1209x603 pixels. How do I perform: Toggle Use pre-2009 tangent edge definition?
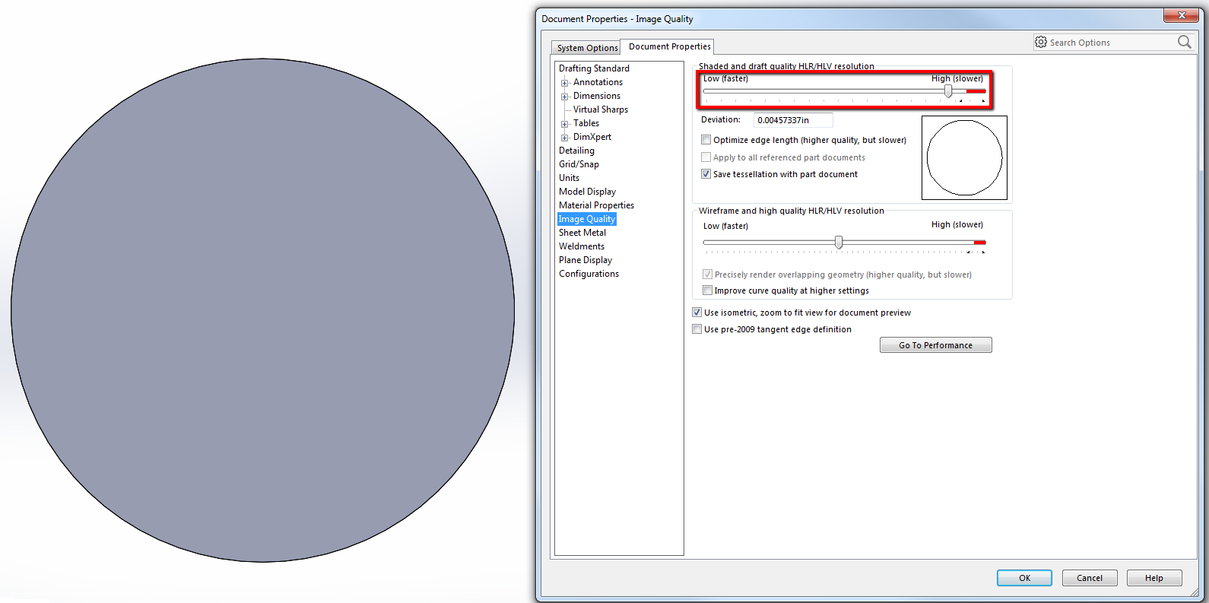[697, 329]
